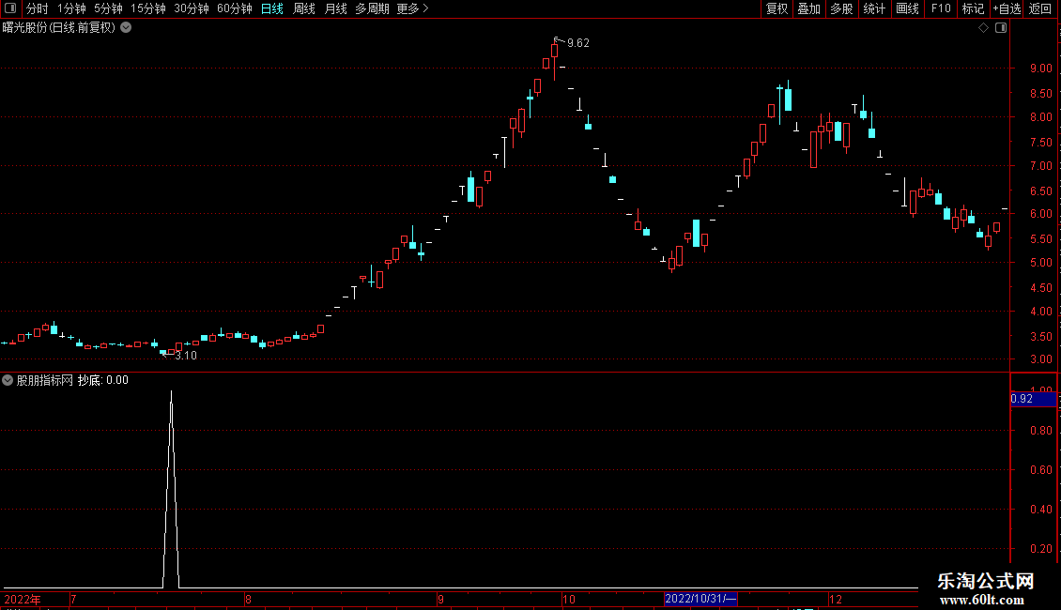Screen dimensions: 1061x610
Task: Switch to the 周线 weekly chart
Action: (304, 8)
